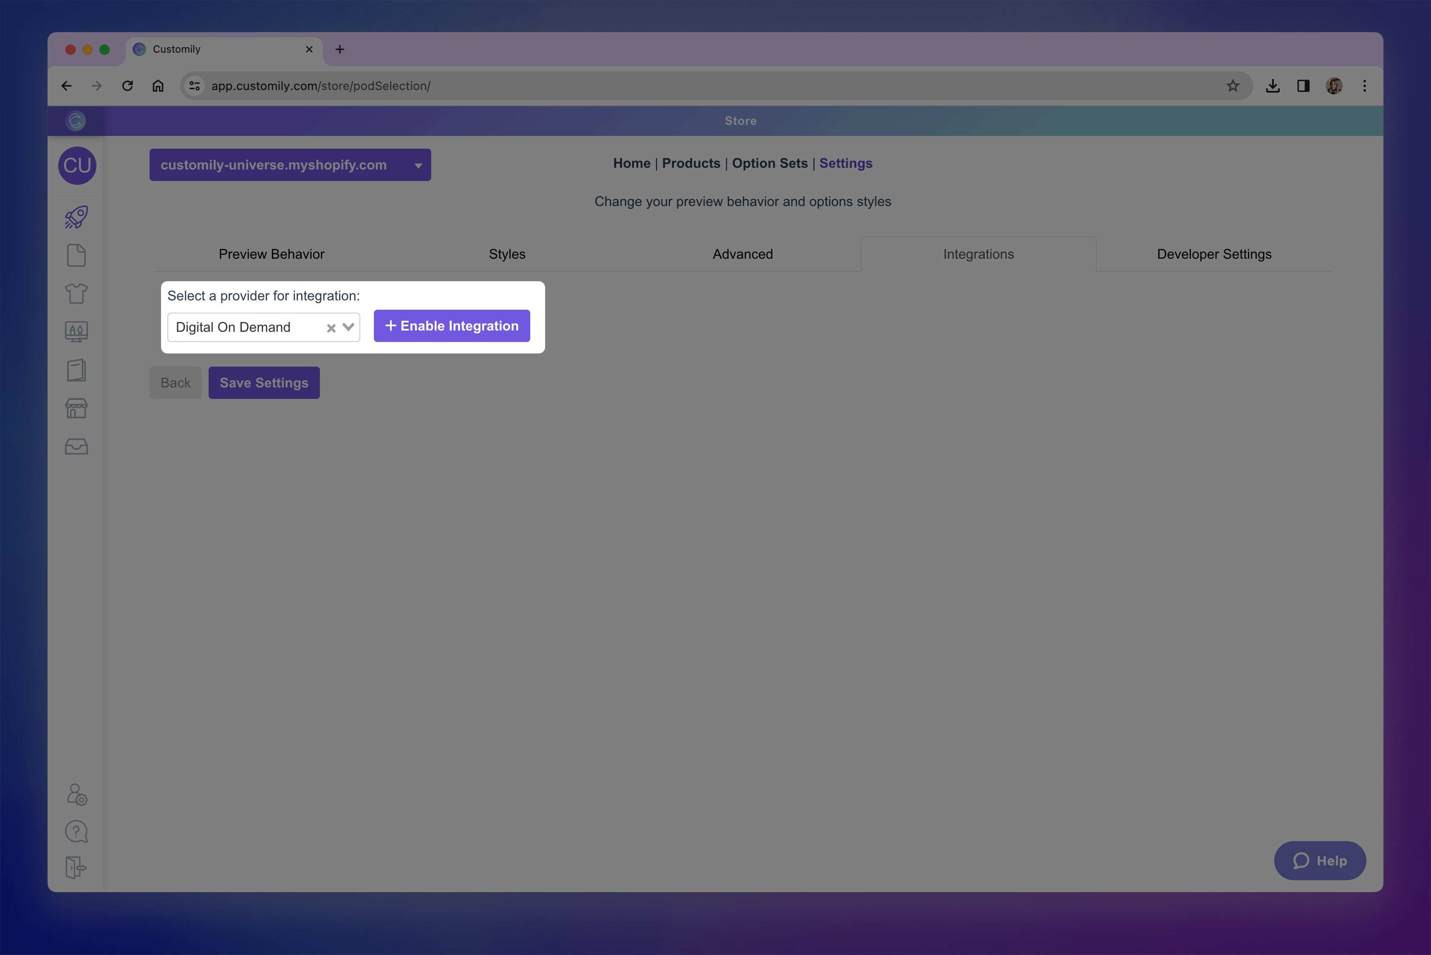
Task: Click Save Settings
Action: pos(264,382)
